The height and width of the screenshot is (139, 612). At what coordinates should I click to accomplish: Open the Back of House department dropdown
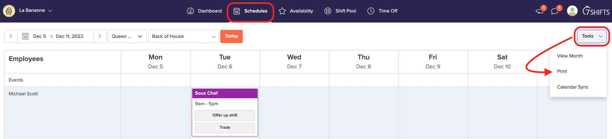[183, 36]
